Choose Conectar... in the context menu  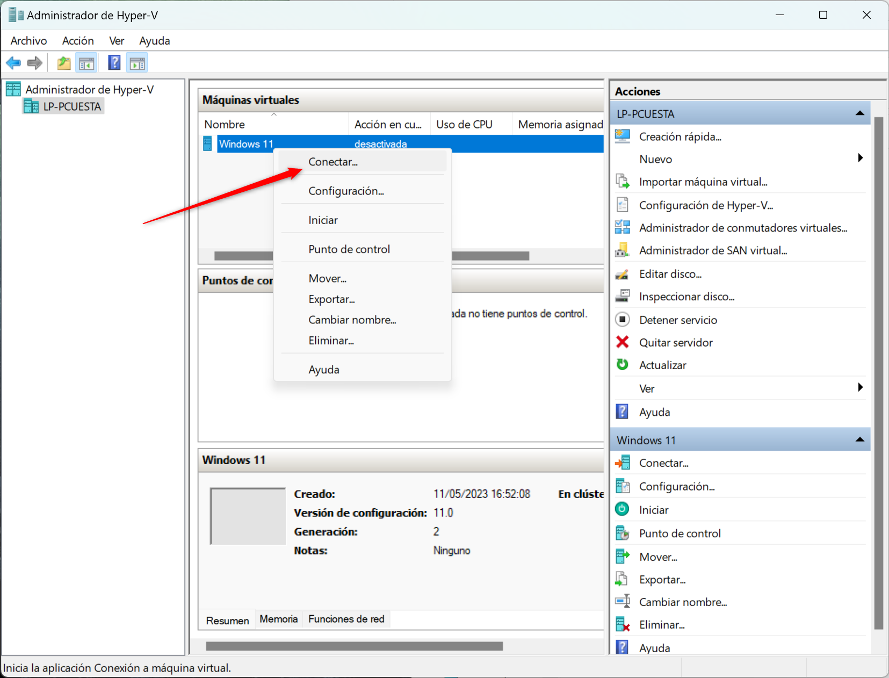click(x=363, y=162)
